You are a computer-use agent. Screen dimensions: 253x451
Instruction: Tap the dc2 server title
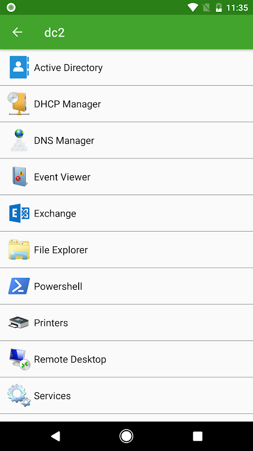(x=55, y=33)
